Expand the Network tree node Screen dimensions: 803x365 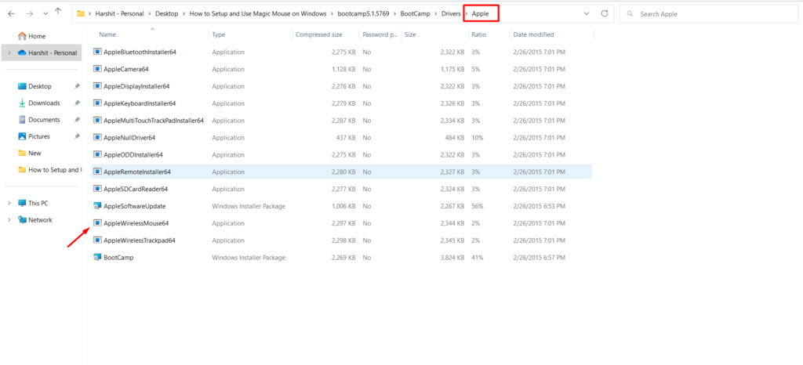tap(9, 220)
